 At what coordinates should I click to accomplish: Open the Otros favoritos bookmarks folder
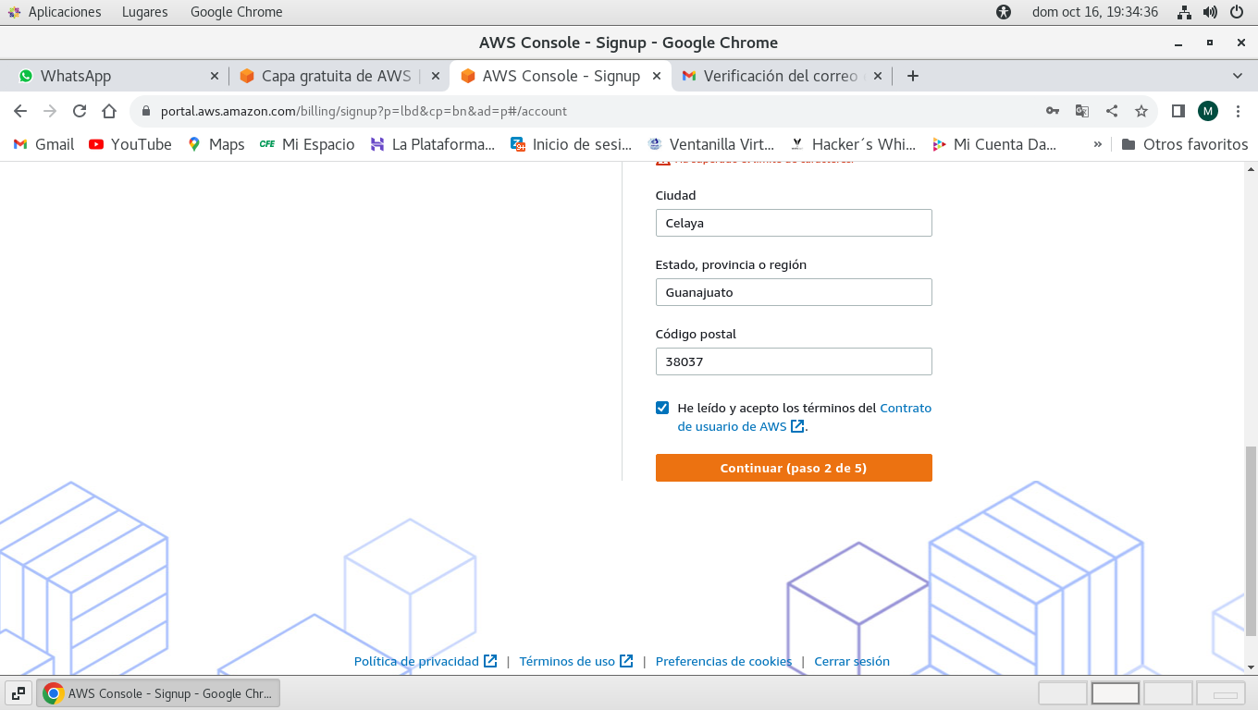click(1184, 144)
